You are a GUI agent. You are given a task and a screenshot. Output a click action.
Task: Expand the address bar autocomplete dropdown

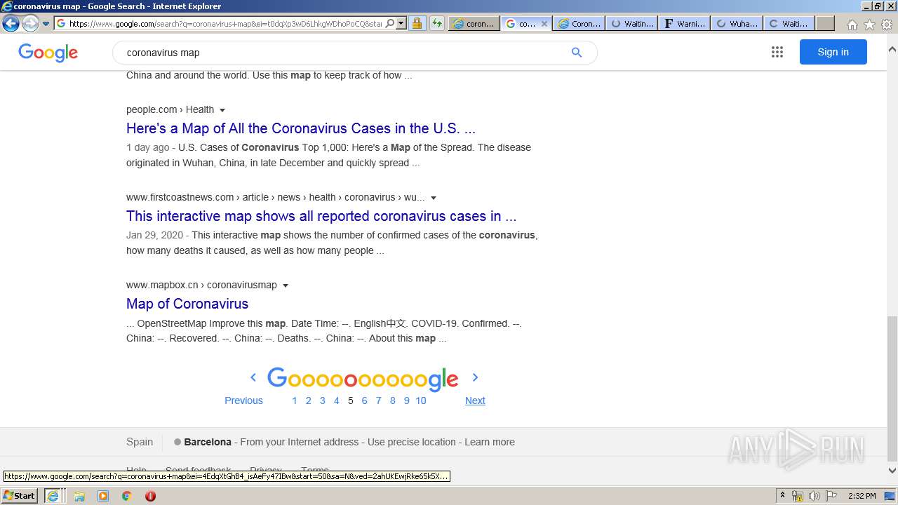tap(401, 23)
